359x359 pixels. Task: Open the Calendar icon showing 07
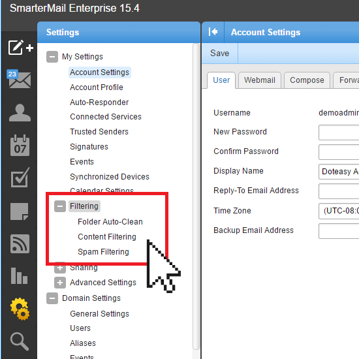click(x=20, y=146)
